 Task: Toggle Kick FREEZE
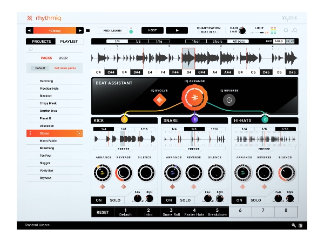pos(124,149)
